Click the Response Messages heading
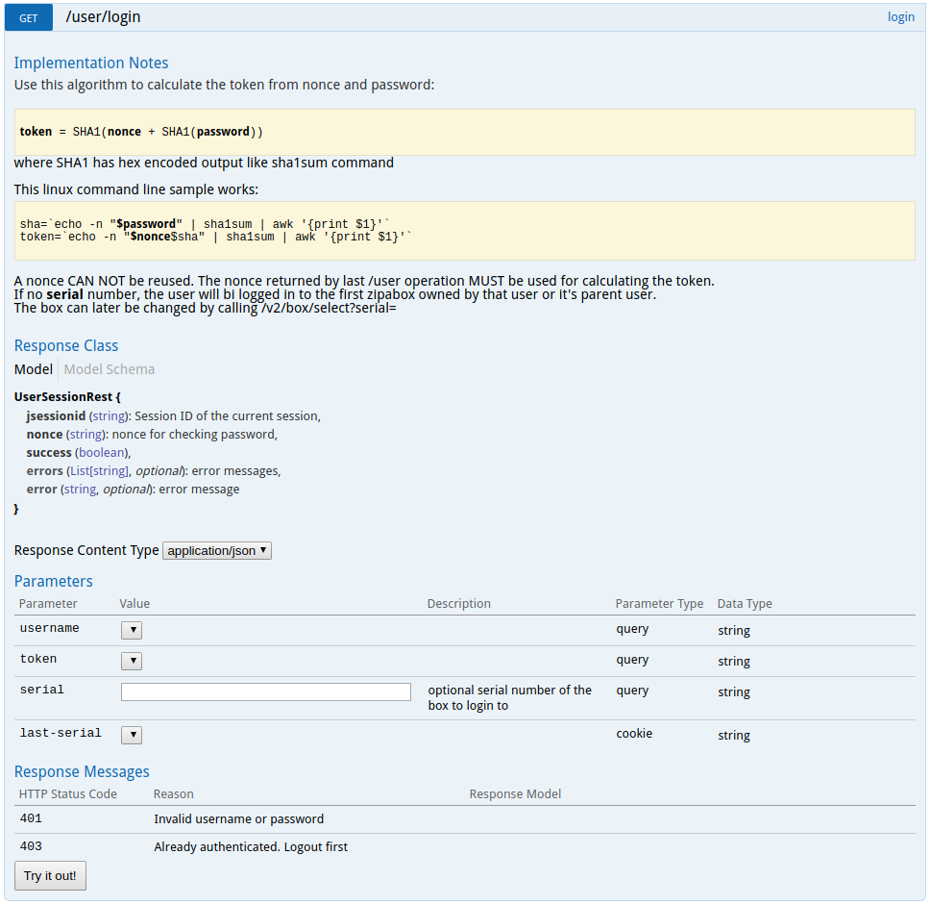The width and height of the screenshot is (930, 905). (82, 771)
